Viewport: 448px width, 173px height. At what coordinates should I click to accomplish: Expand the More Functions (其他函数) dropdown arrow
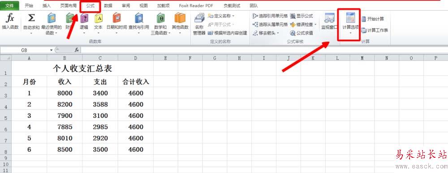point(180,33)
